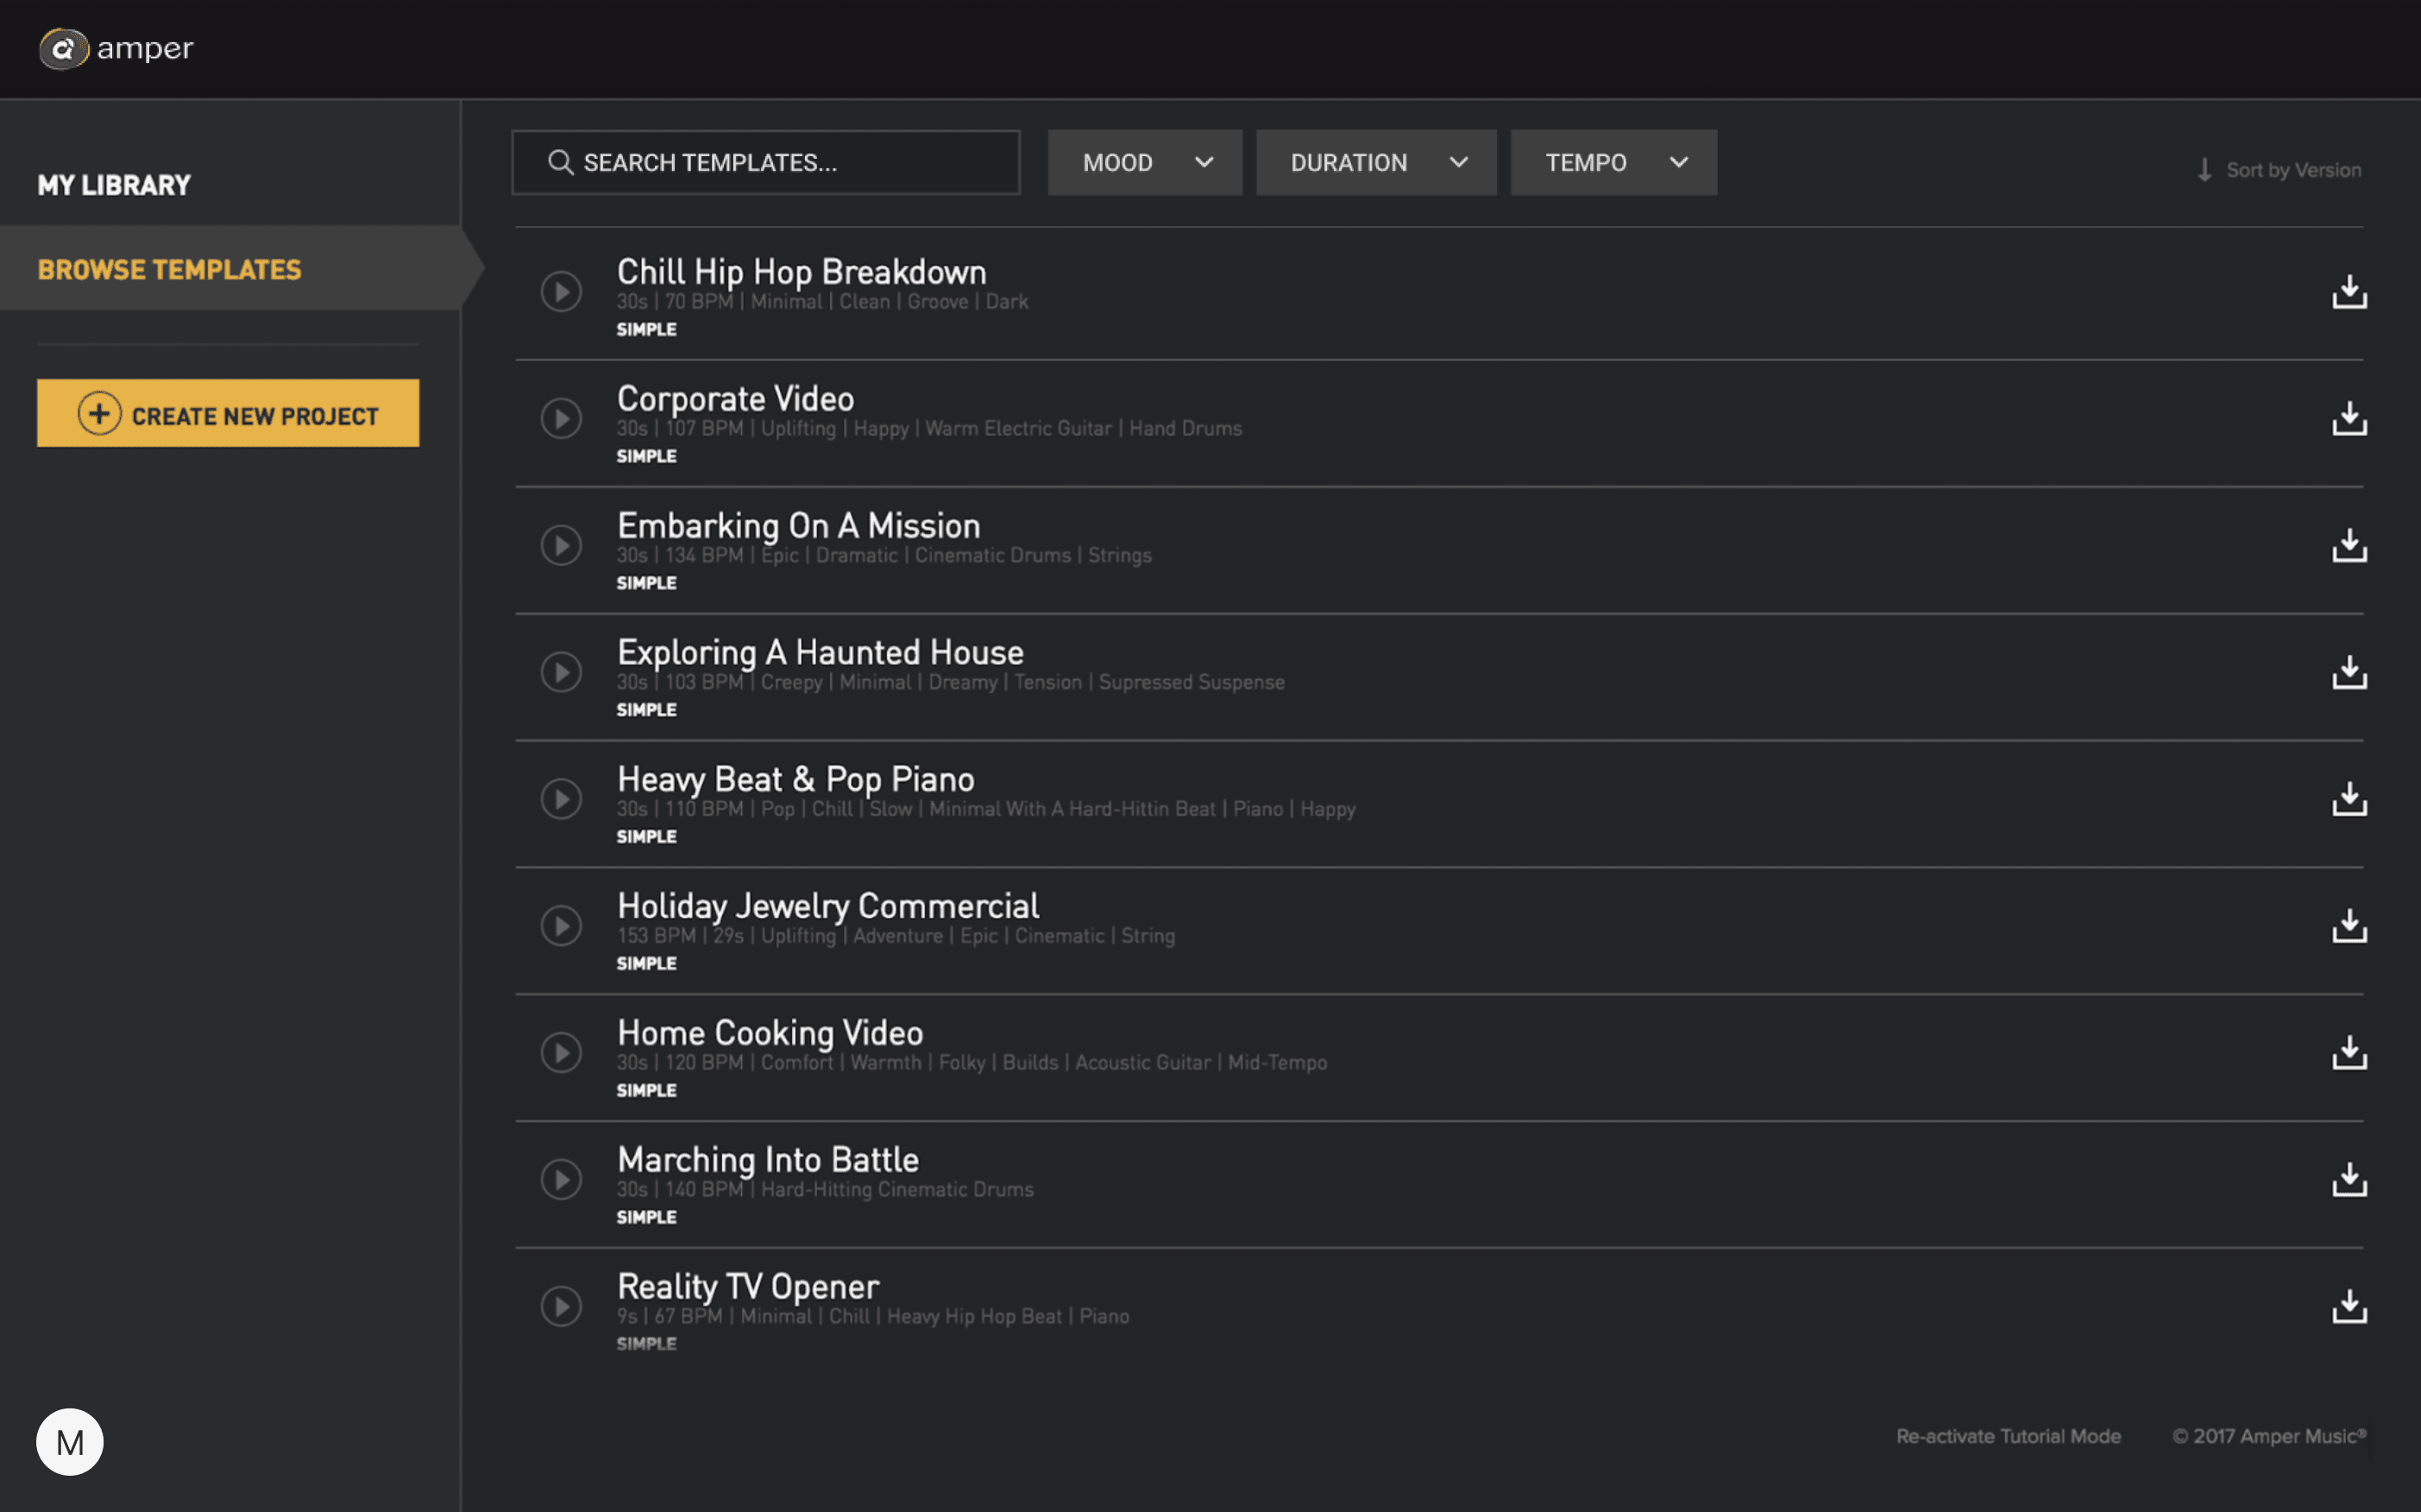The height and width of the screenshot is (1512, 2421).
Task: Download the Holiday Jewelry Commercial template
Action: point(2348,926)
